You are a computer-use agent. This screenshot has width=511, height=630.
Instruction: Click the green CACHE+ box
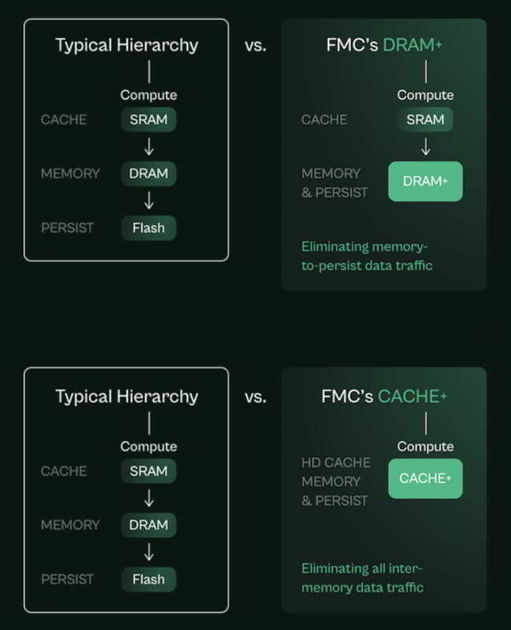(x=425, y=478)
